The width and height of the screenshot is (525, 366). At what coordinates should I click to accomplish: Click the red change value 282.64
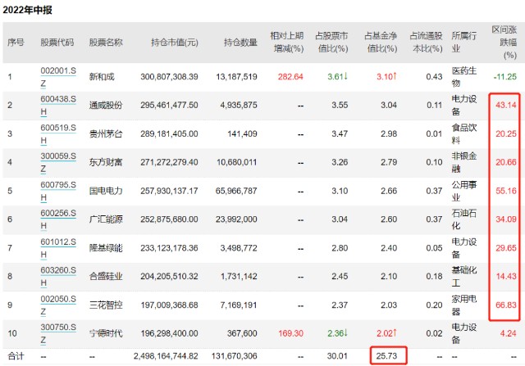[290, 77]
